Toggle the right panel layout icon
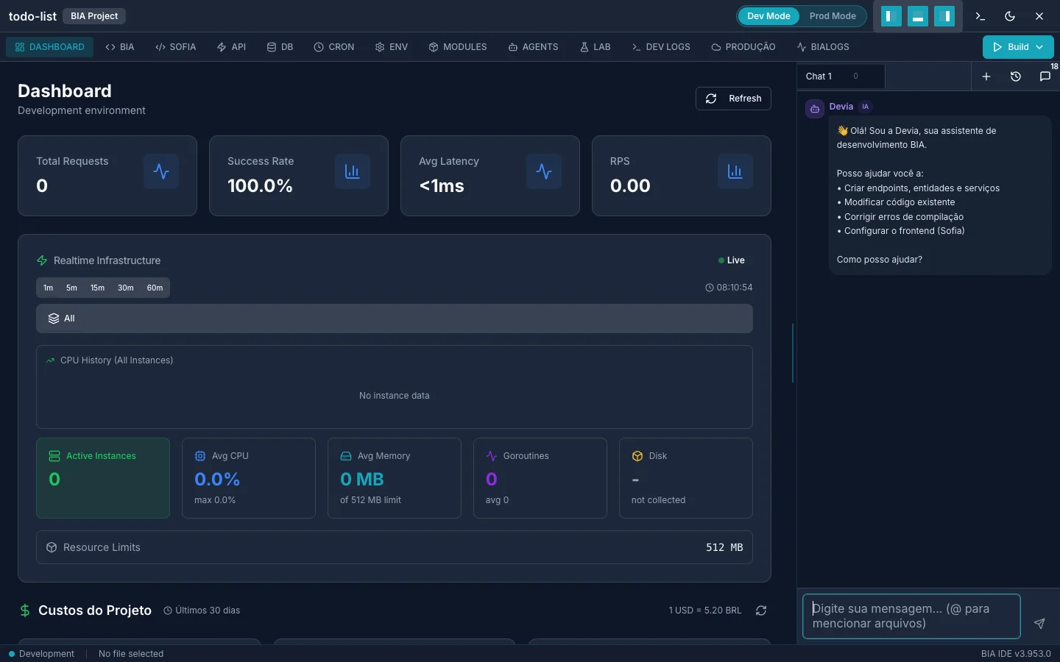 point(944,16)
